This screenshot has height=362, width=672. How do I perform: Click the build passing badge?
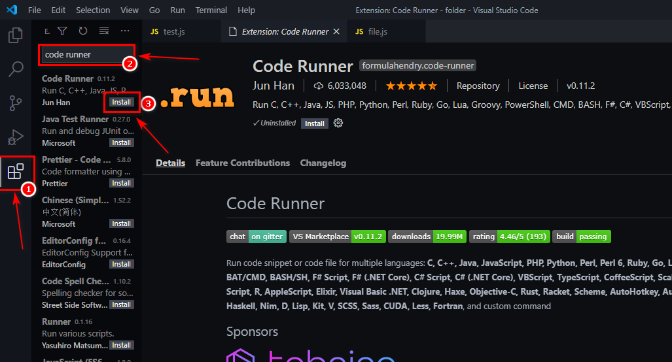(582, 237)
